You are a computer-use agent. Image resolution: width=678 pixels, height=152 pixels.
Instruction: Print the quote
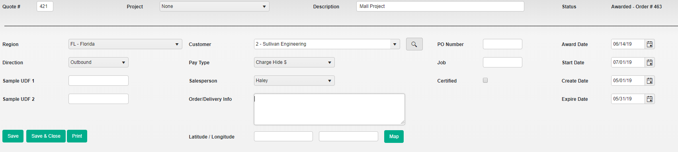coord(77,136)
